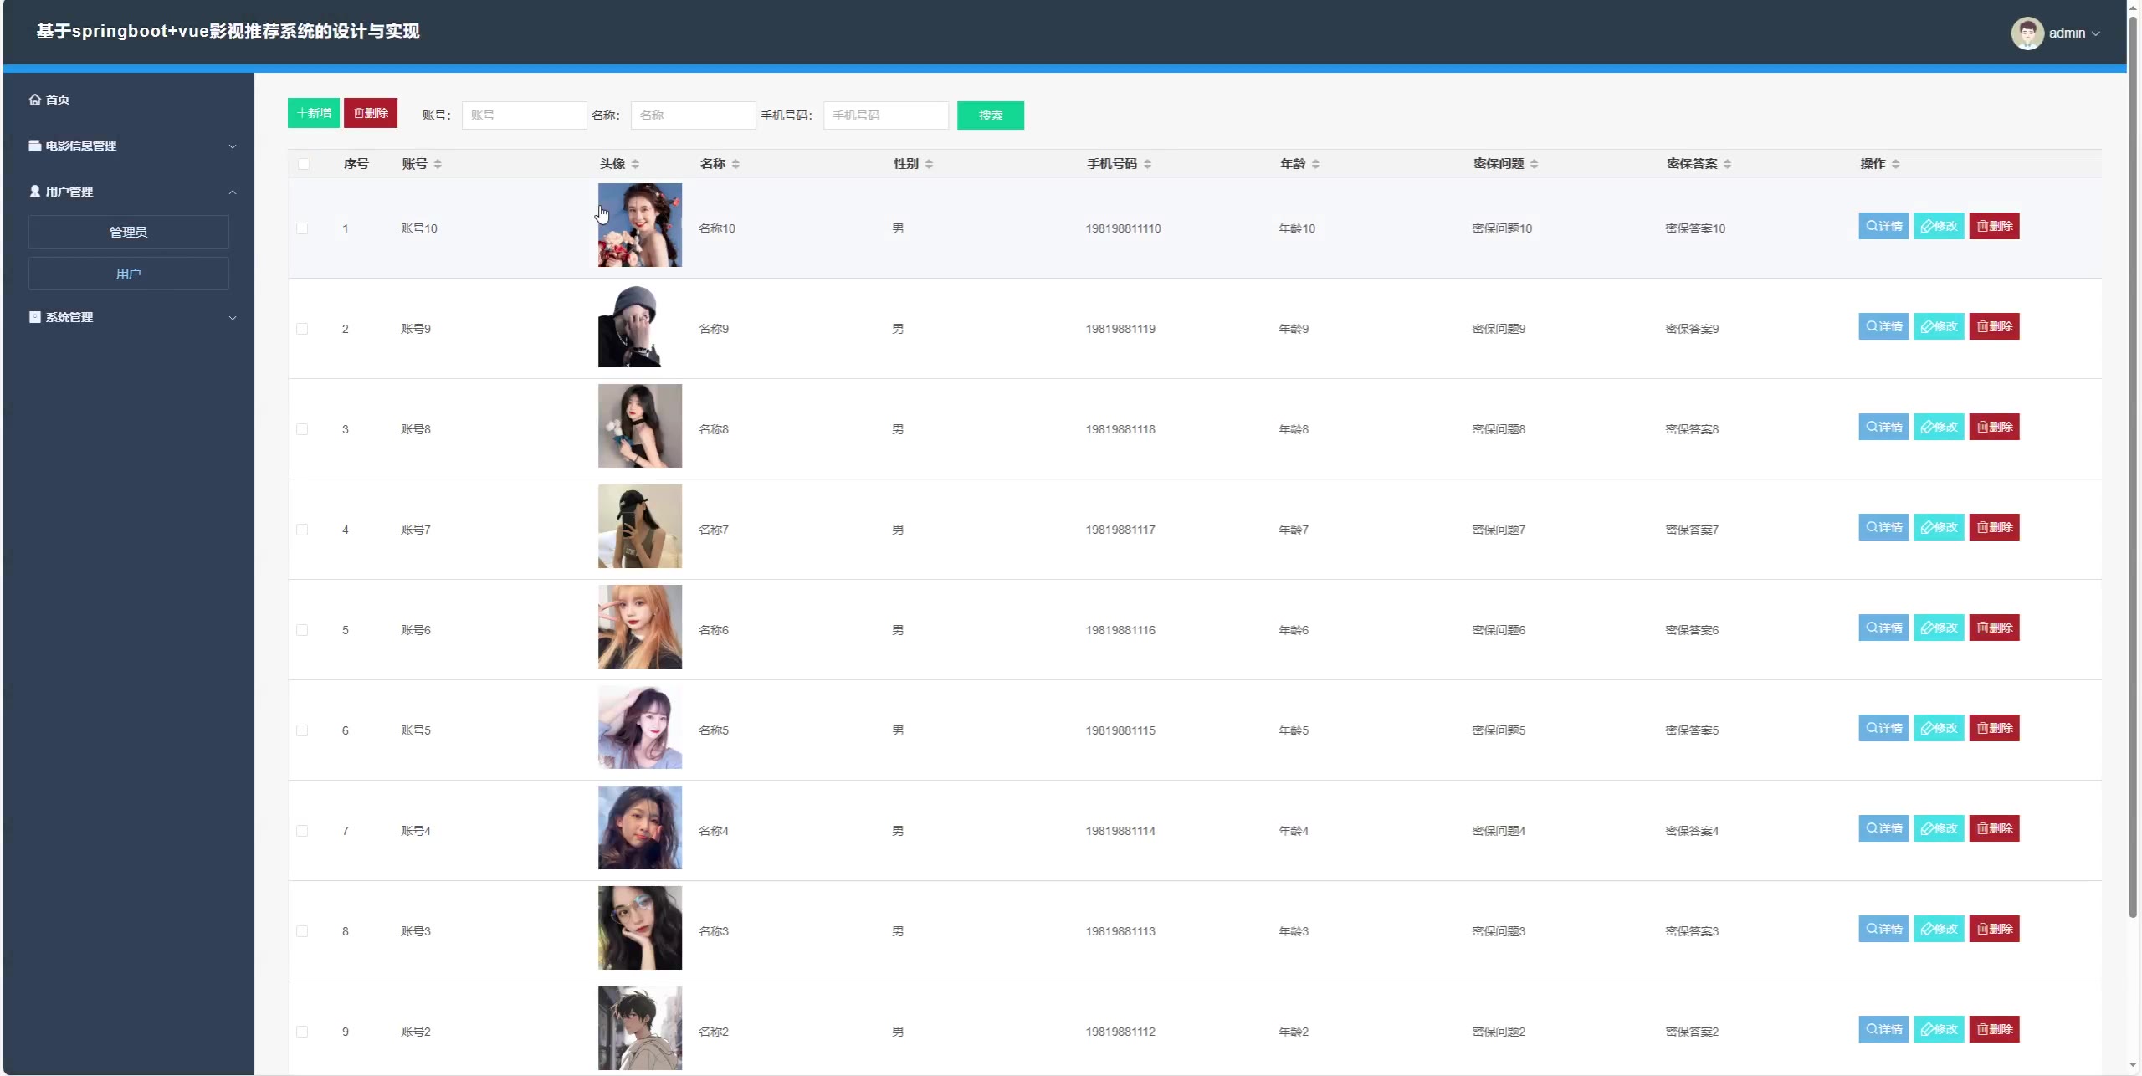Viewport: 2142px width, 1076px height.
Task: Open admin account dropdown arrow
Action: point(2095,33)
